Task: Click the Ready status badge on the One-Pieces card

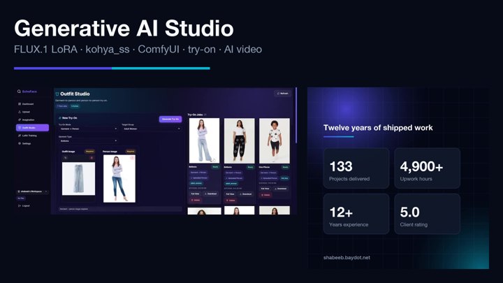Action: pos(285,167)
